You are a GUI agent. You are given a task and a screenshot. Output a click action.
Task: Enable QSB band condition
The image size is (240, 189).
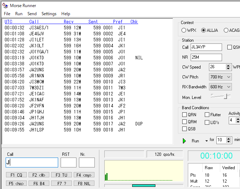pos(184,129)
